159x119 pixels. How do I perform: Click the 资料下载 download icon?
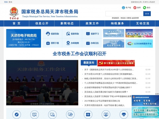pos(48,43)
